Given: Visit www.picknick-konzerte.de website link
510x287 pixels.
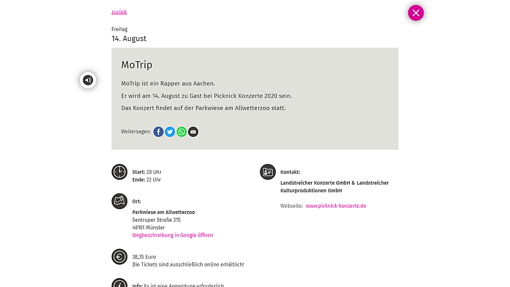Looking at the screenshot, I should tap(336, 206).
